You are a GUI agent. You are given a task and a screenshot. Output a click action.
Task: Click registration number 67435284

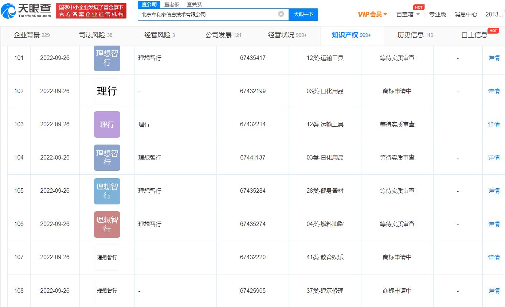click(253, 191)
